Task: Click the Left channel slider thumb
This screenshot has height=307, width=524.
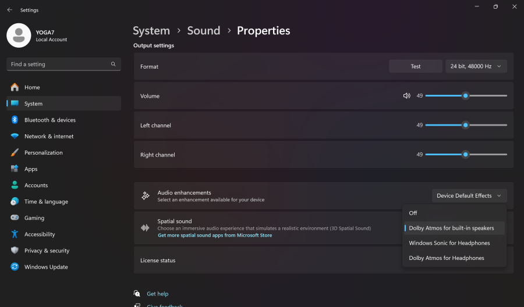Action: point(465,125)
